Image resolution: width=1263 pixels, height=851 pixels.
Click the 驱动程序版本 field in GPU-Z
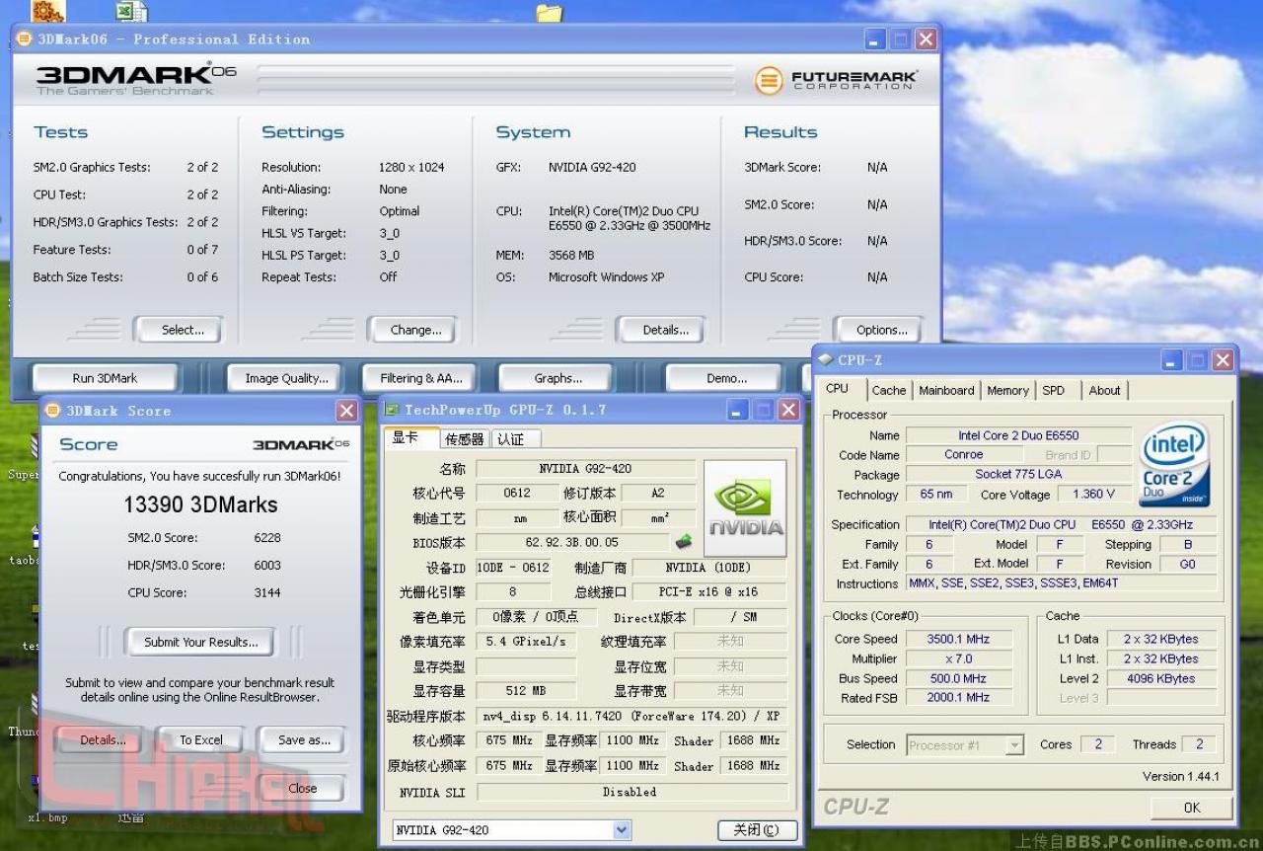(631, 716)
